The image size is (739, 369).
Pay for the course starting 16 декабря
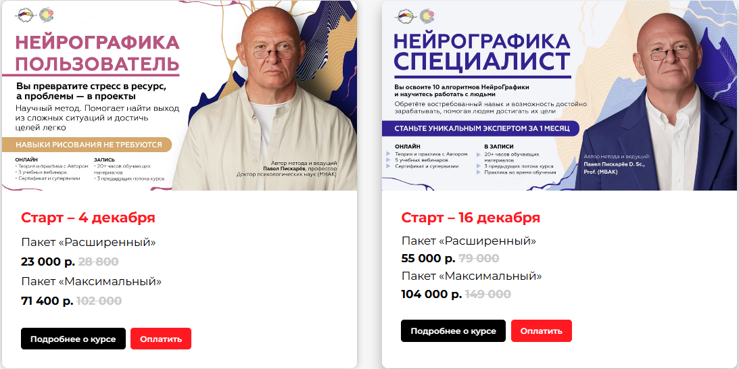[541, 330]
